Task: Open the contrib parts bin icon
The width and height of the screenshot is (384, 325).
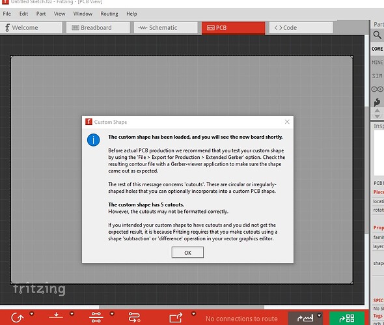Action: coord(377,102)
